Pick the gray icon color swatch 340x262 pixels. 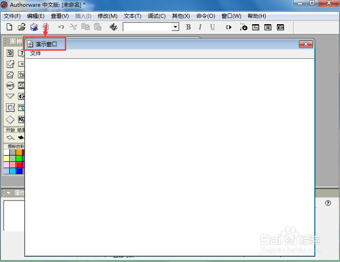(x=13, y=152)
